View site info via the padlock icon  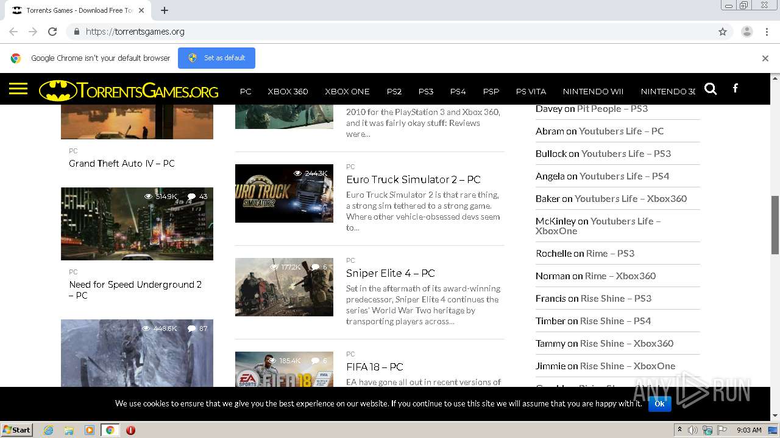point(76,32)
